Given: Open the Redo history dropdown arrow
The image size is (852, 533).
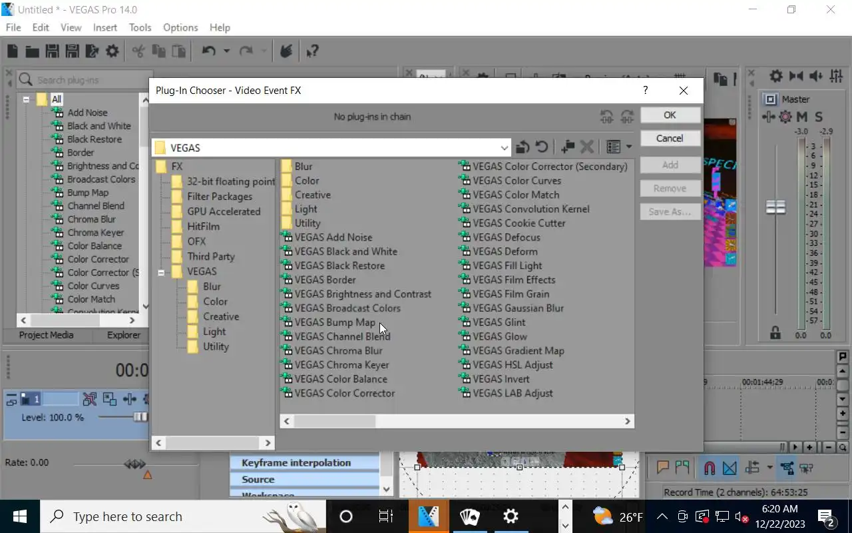Looking at the screenshot, I should pyautogui.click(x=264, y=51).
